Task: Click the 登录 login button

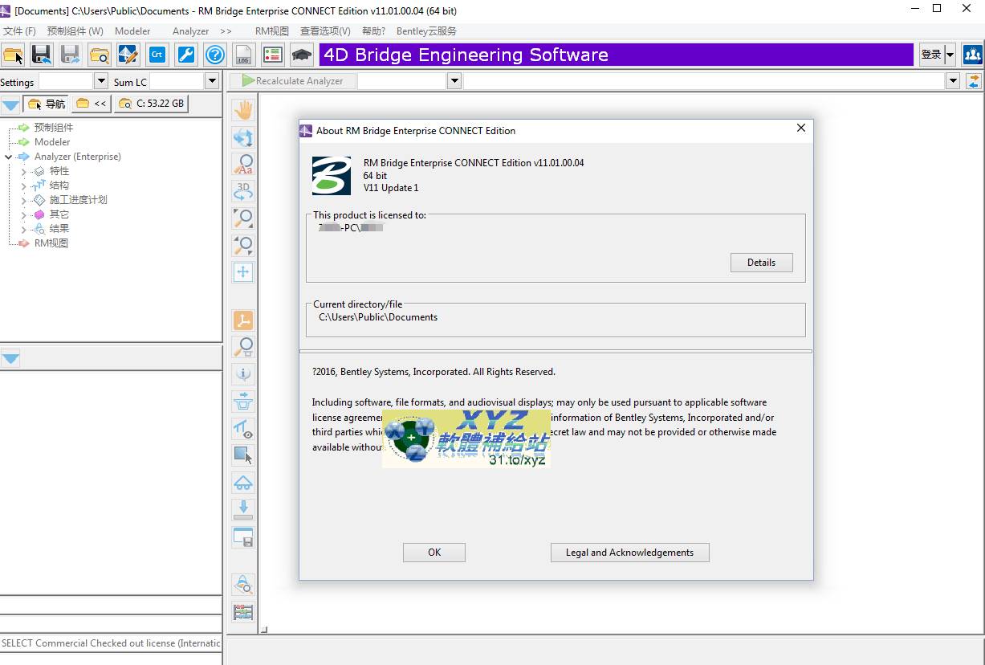Action: pos(931,55)
